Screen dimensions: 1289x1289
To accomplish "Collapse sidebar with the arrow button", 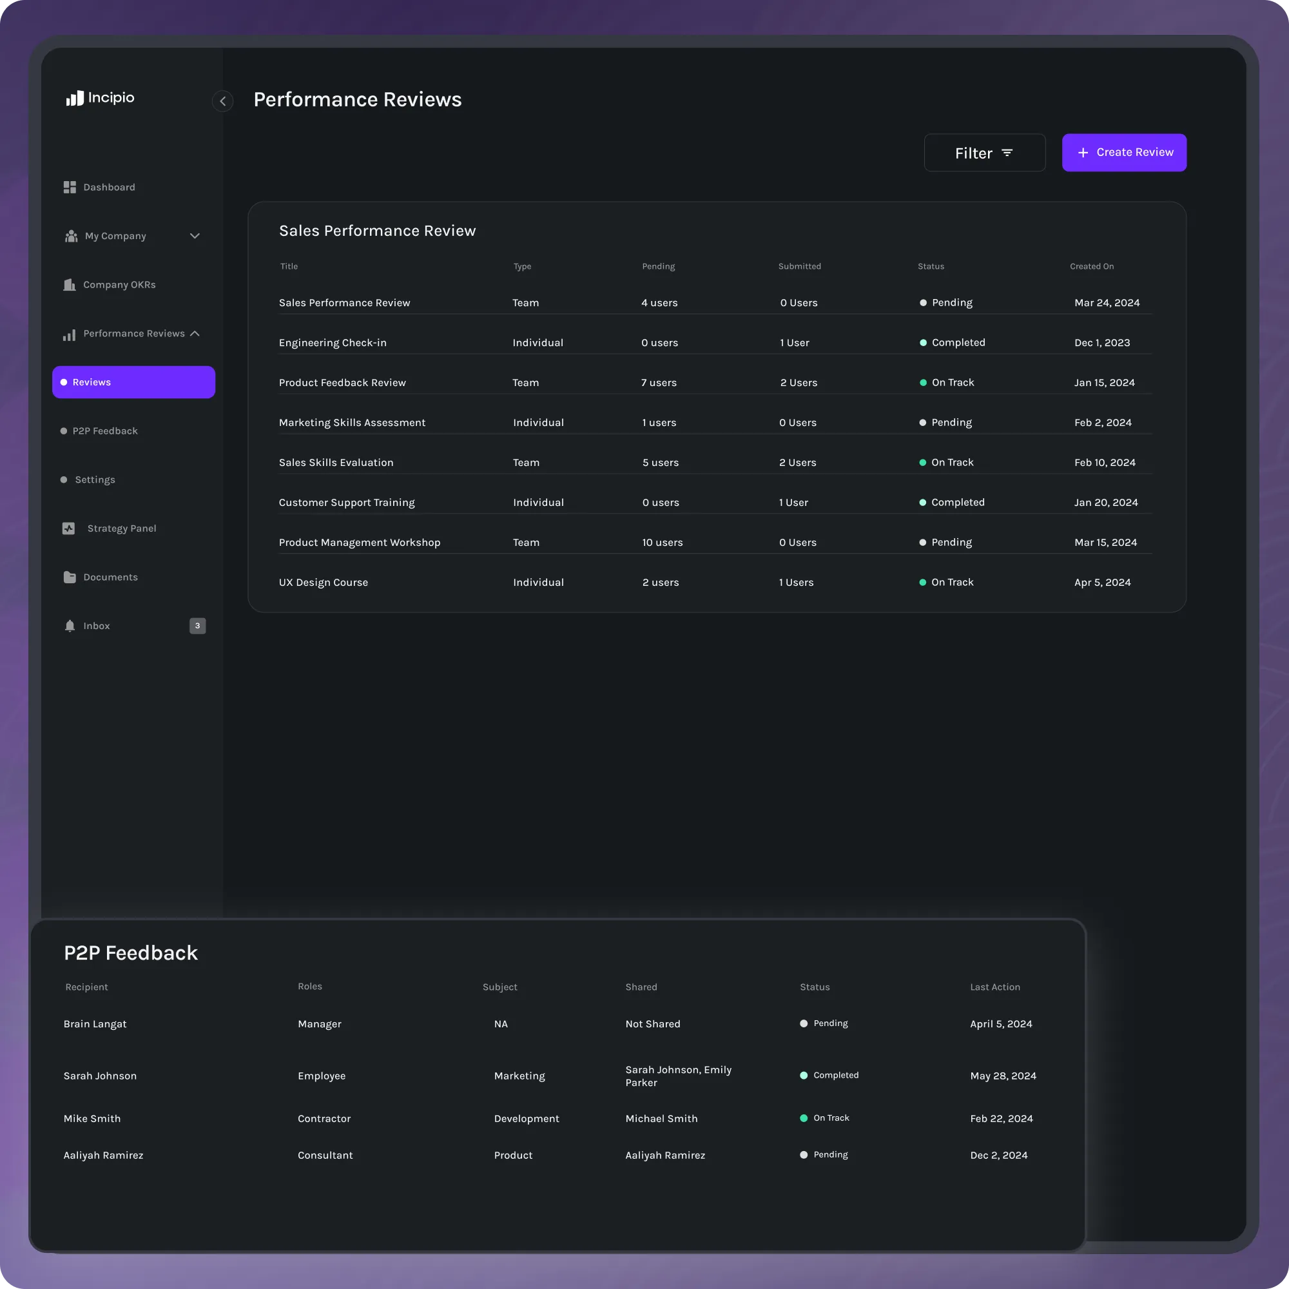I will 223,101.
